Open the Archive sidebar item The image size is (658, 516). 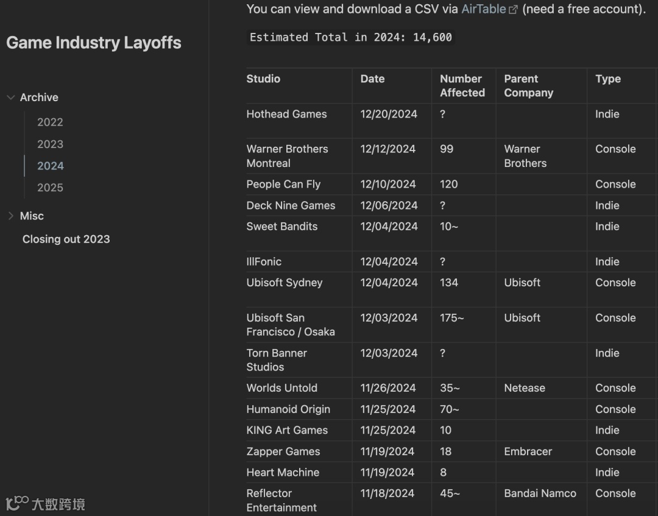pyautogui.click(x=39, y=97)
